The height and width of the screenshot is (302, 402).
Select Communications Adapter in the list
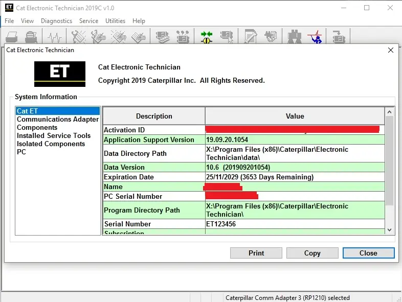57,119
